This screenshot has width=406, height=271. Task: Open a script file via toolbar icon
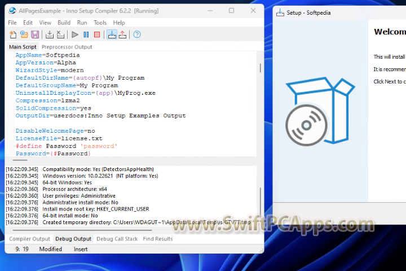tap(24, 34)
